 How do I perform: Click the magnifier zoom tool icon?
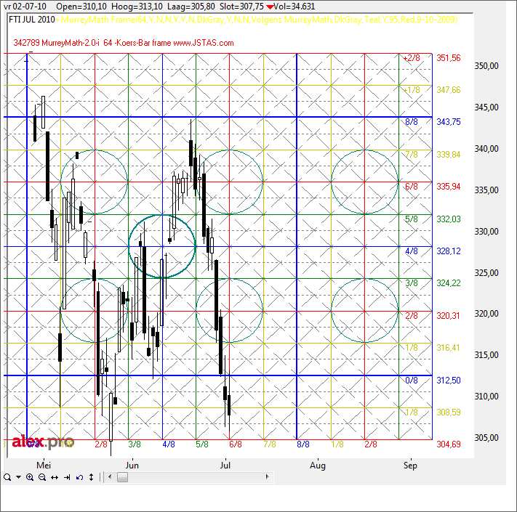point(7,477)
